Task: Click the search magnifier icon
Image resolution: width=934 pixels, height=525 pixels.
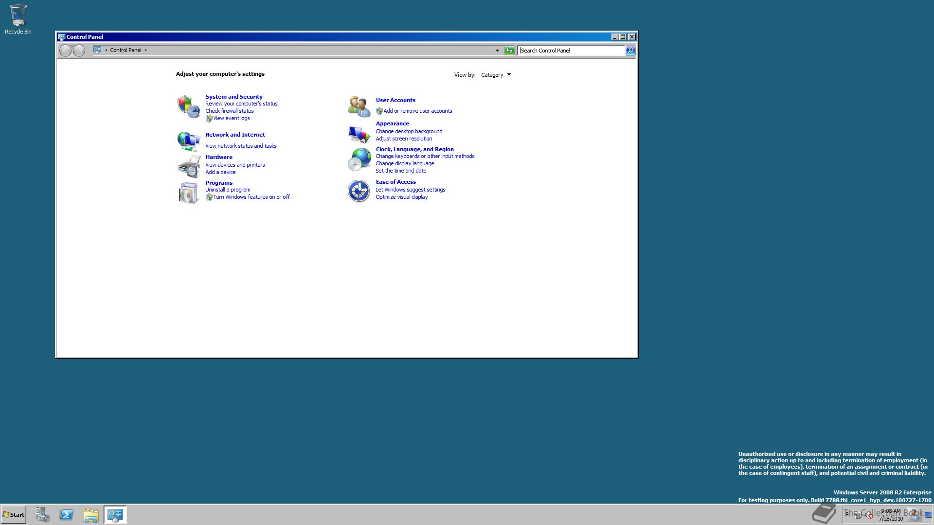Action: click(630, 51)
